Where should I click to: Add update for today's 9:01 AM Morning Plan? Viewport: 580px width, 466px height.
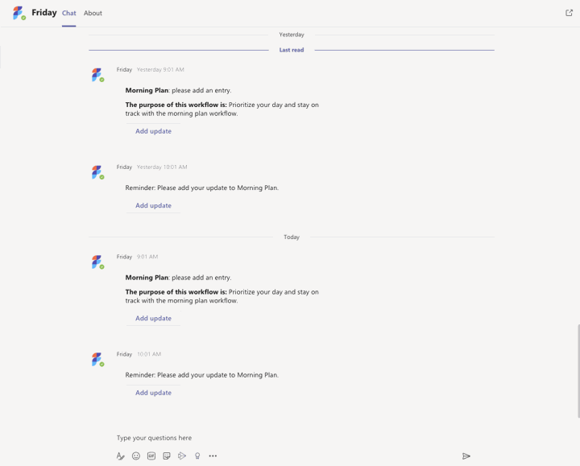[x=153, y=318]
